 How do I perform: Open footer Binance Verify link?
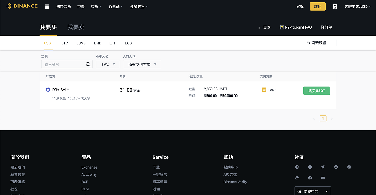[x=235, y=182]
